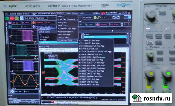Click the waveform display layout icon at top right
This screenshot has height=106, width=175.
coord(127,17)
